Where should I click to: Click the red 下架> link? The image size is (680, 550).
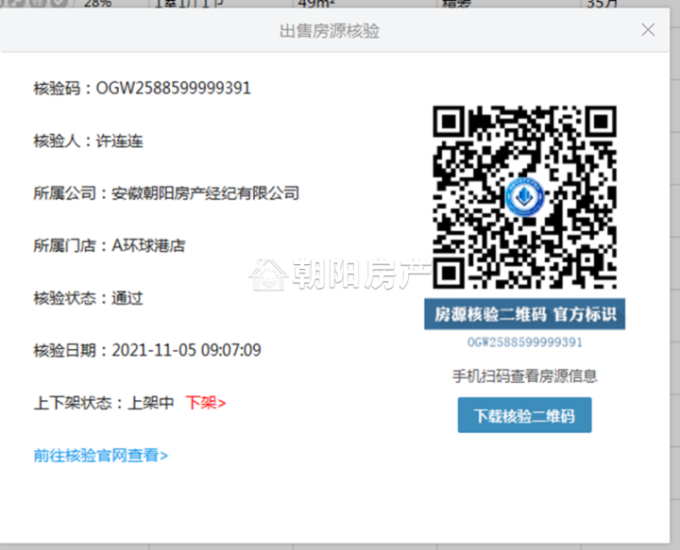pyautogui.click(x=206, y=403)
